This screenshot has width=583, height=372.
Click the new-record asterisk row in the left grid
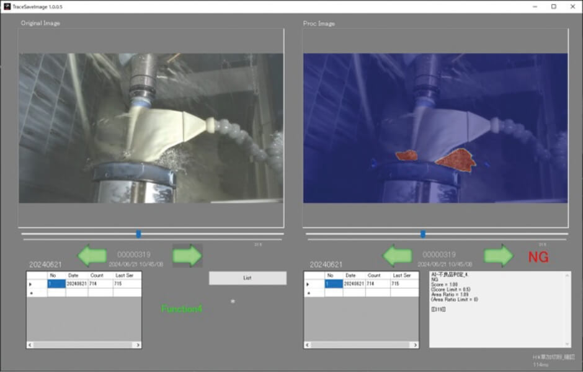point(30,292)
